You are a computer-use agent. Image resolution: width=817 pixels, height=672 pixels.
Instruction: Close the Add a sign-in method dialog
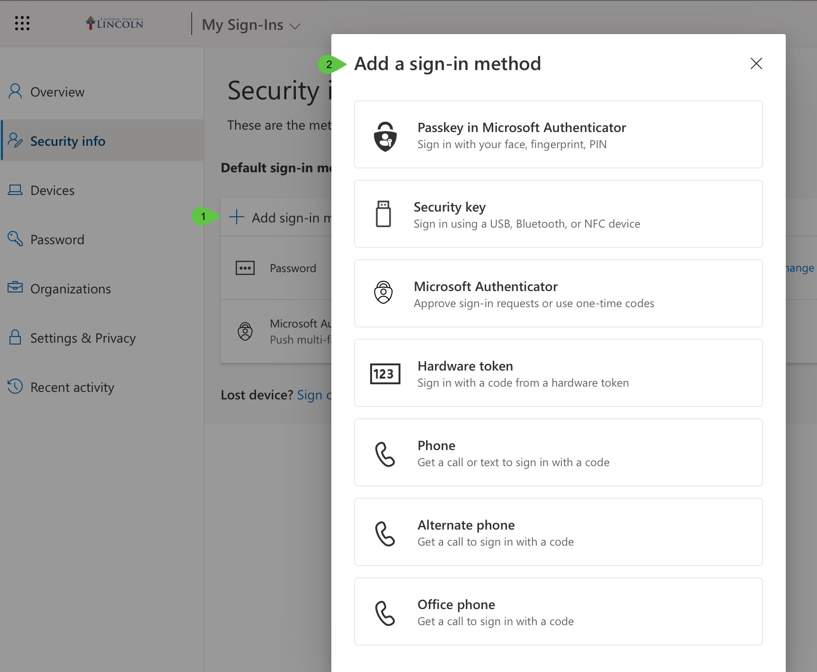point(756,63)
